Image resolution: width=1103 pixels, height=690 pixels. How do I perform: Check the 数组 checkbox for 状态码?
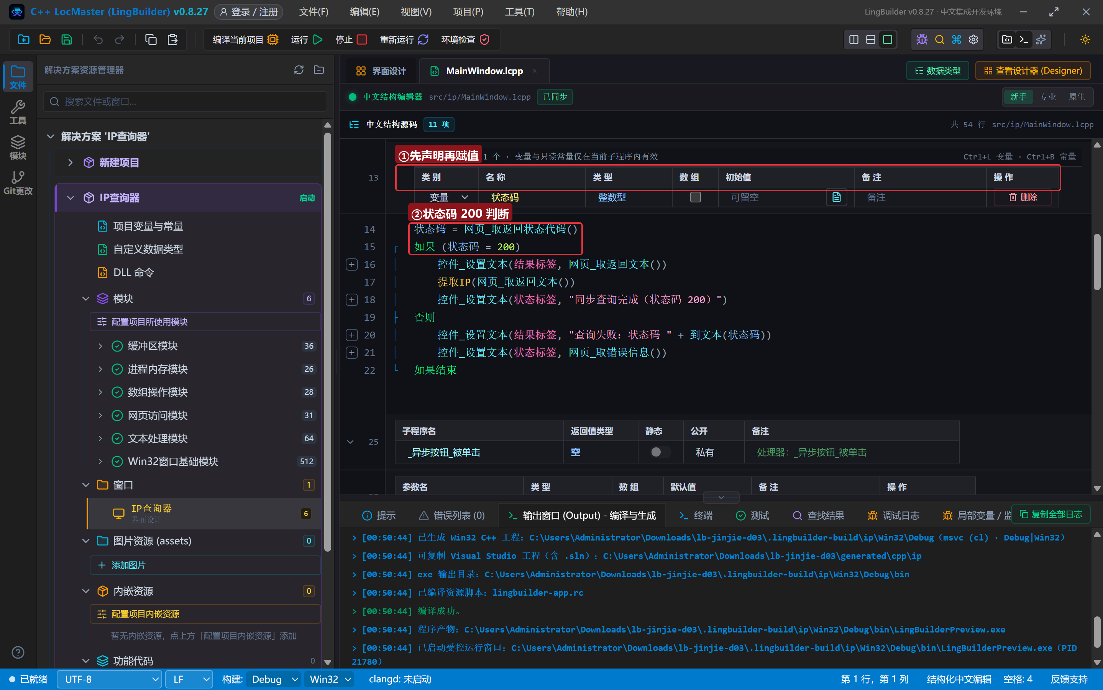coord(695,197)
